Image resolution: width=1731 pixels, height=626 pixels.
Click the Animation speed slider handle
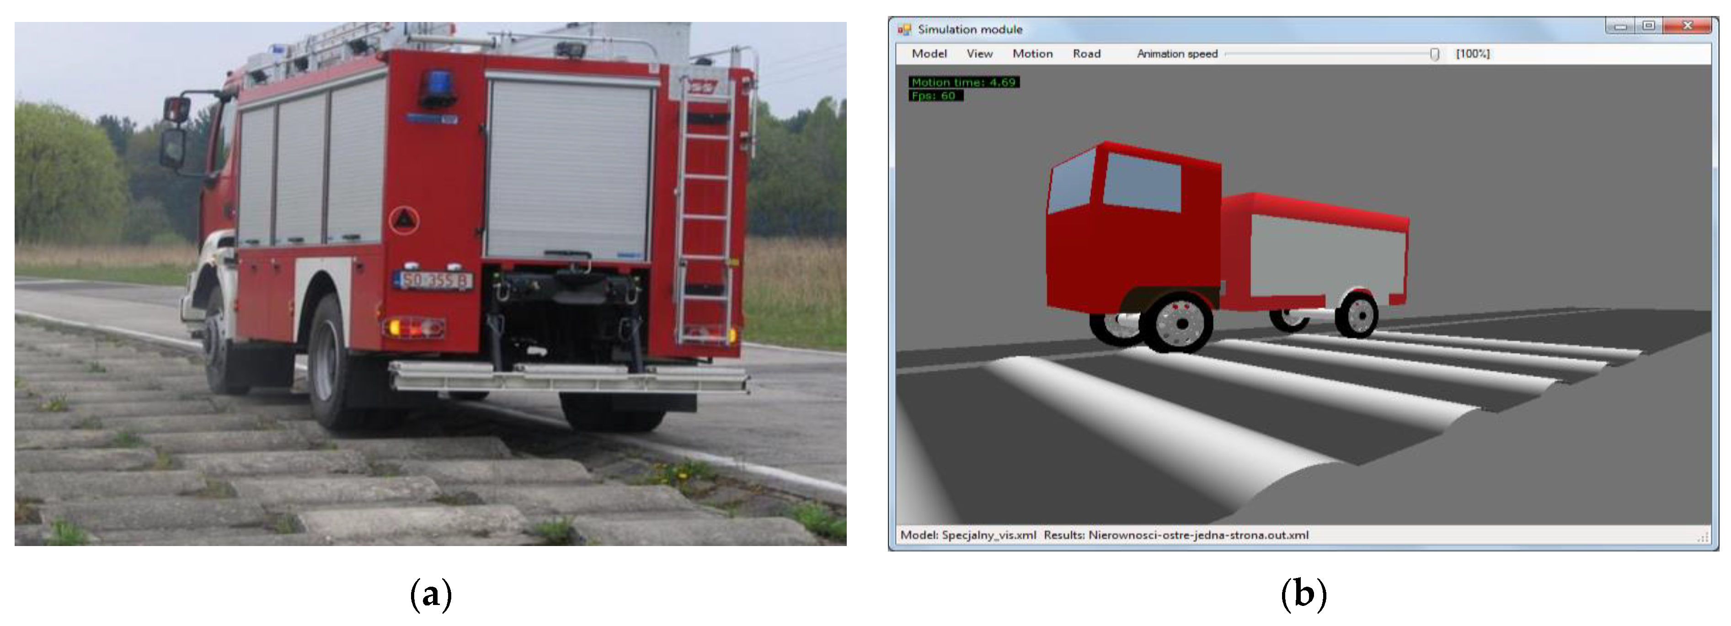tap(1434, 54)
